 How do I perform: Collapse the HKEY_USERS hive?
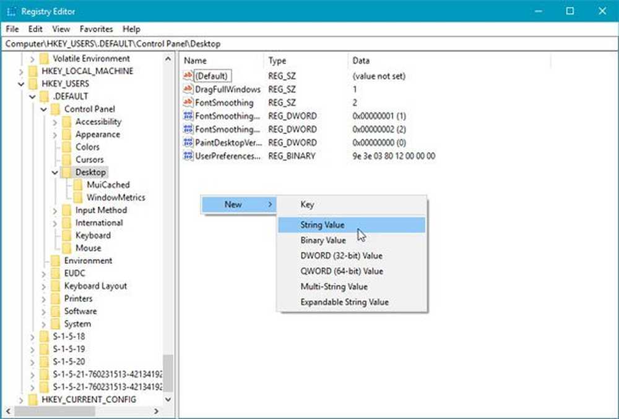[x=21, y=83]
